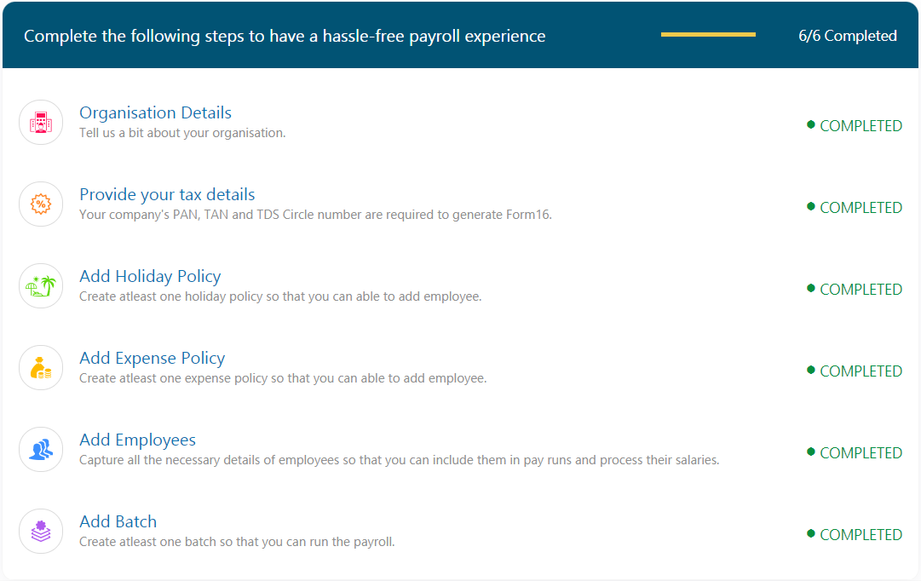
Task: Open the Add Employees link
Action: pos(137,440)
